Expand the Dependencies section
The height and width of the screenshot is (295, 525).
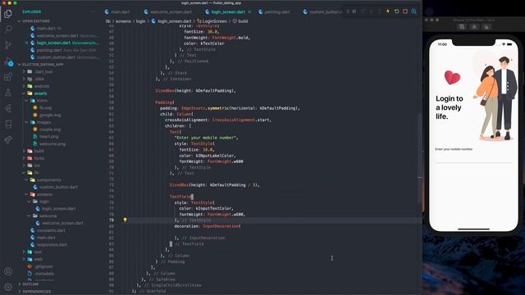coord(36,292)
